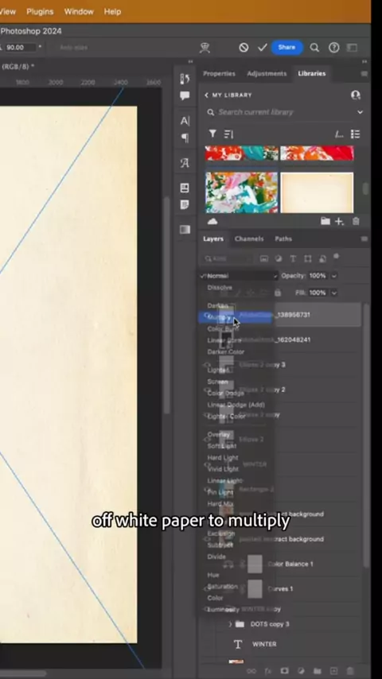This screenshot has height=679, width=382.
Task: Click the cancel transform icon in options bar
Action: 244,48
